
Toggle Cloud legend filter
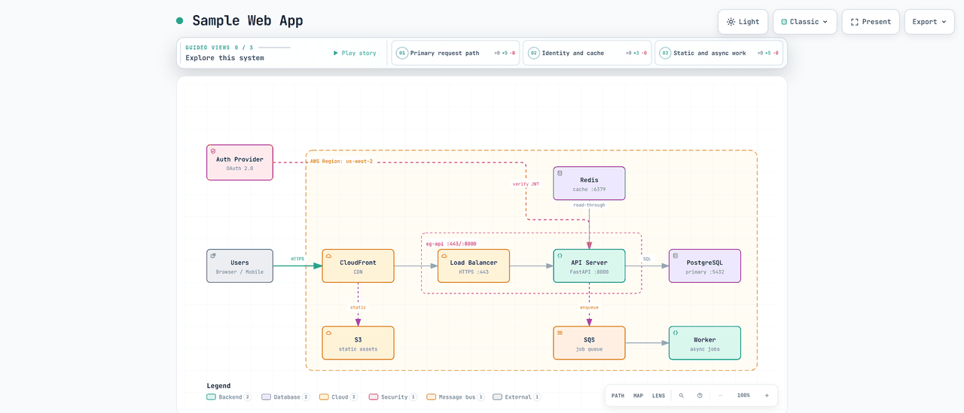339,397
